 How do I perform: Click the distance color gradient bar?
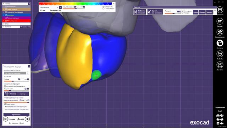pos(76,4)
